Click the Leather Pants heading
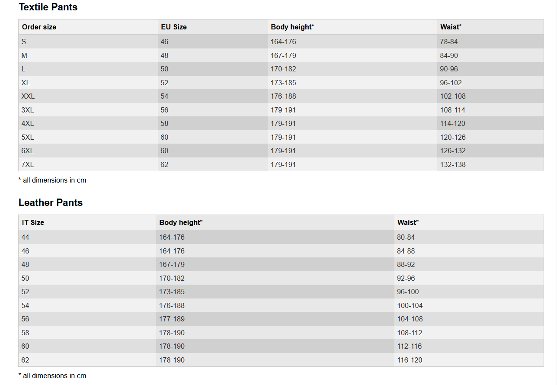Image resolution: width=557 pixels, height=385 pixels. pyautogui.click(x=51, y=203)
